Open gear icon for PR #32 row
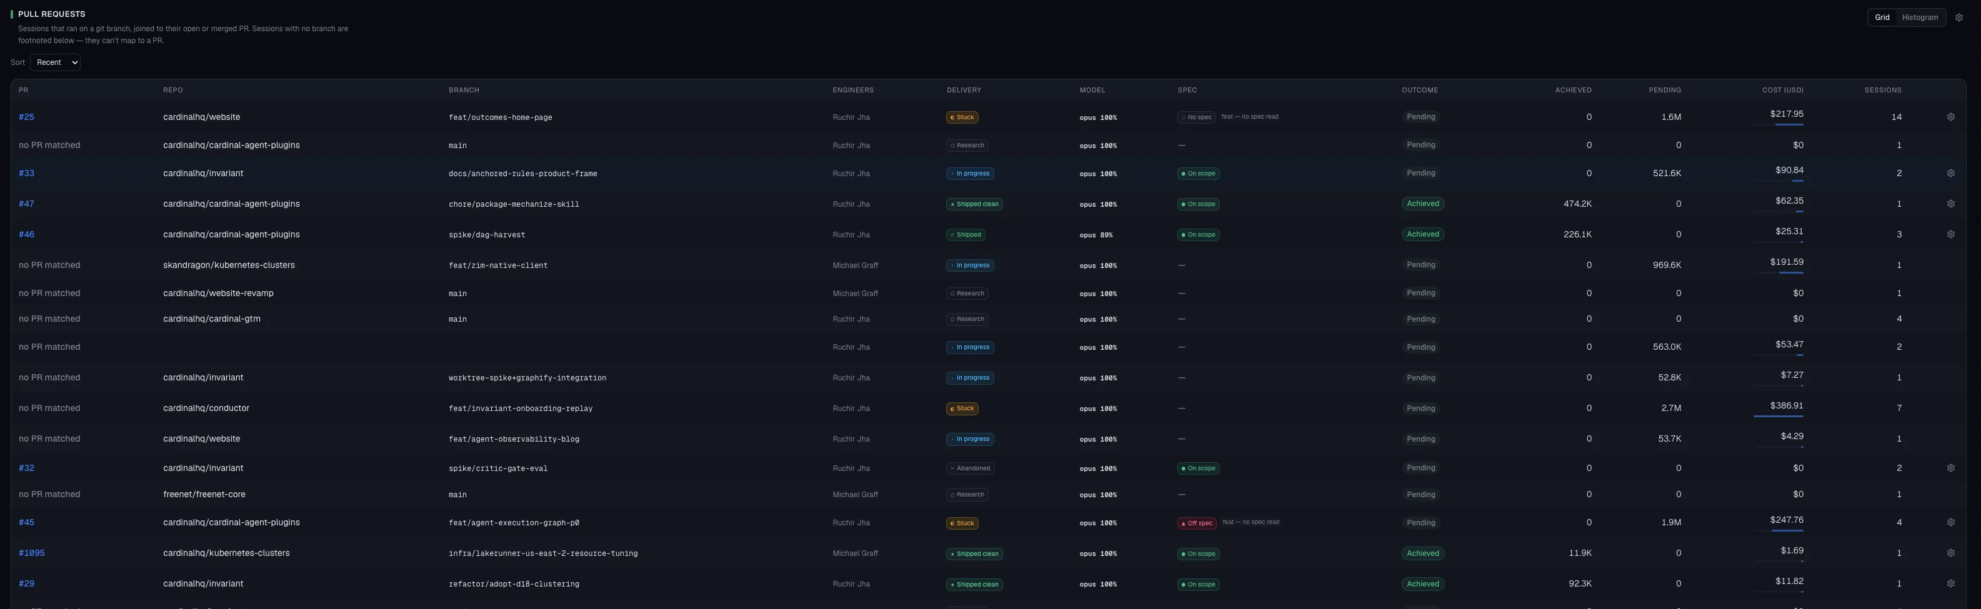Image resolution: width=1981 pixels, height=609 pixels. (1950, 467)
